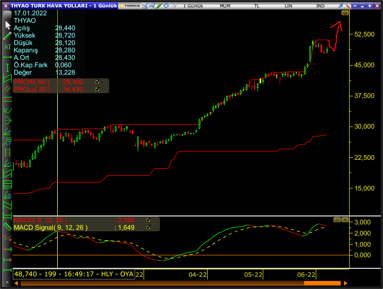Select the arc with crosshair tool

click(7, 120)
